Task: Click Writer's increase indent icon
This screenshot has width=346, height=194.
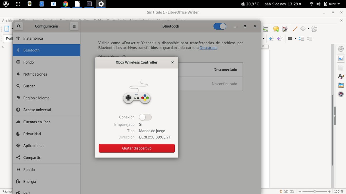Action: pyautogui.click(x=271, y=39)
